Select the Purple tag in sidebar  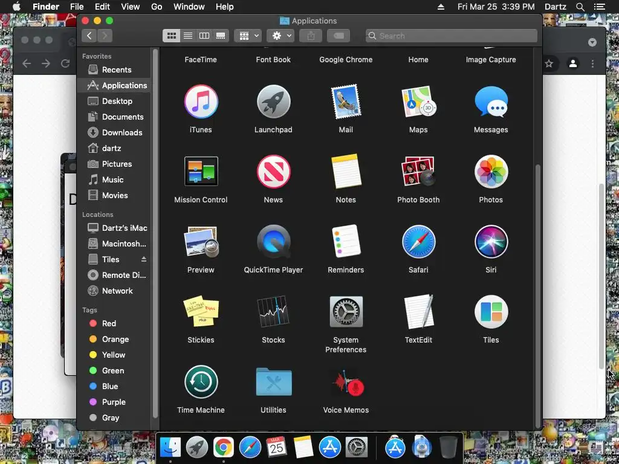[114, 402]
